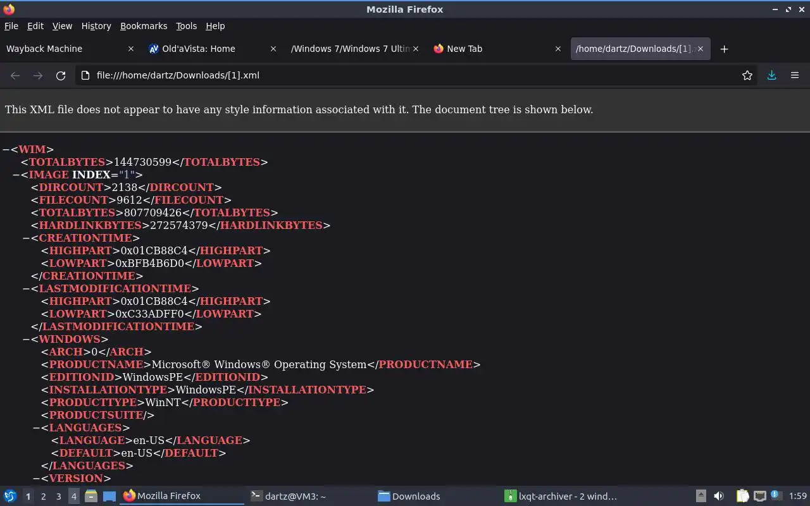The width and height of the screenshot is (810, 506).
Task: Open the network status tray icon
Action: point(760,496)
